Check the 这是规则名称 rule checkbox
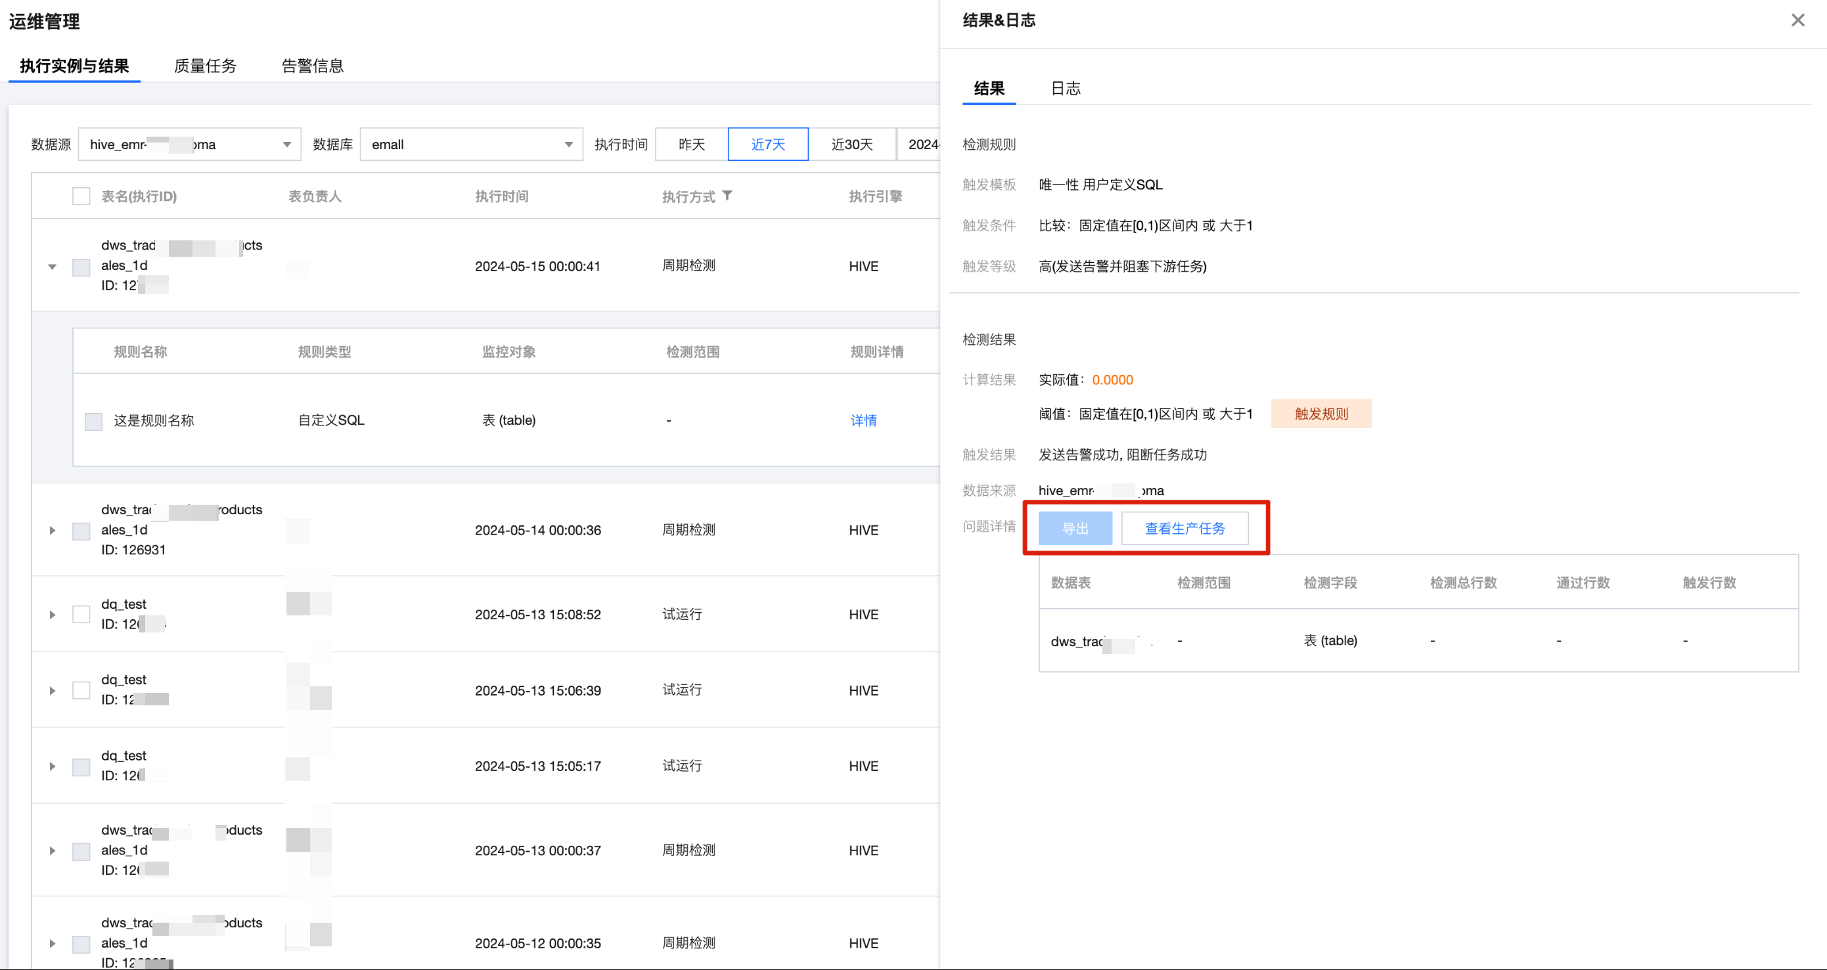The height and width of the screenshot is (970, 1827). click(x=94, y=421)
